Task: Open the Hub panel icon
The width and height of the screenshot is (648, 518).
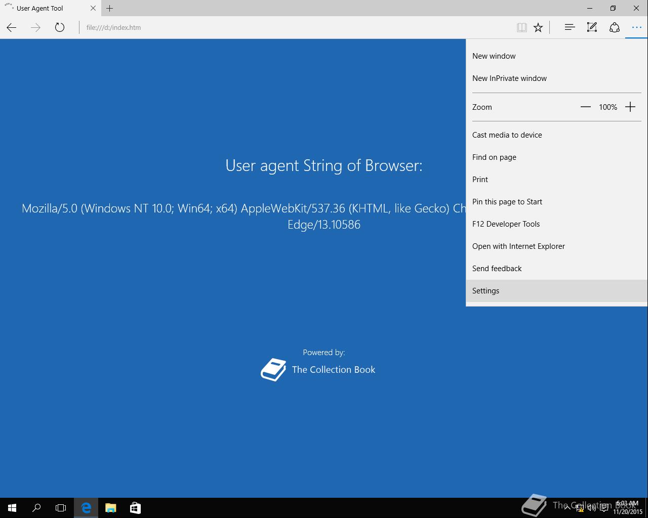Action: coord(570,27)
